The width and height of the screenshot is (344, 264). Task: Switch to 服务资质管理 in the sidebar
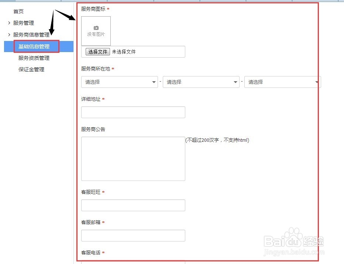point(34,58)
